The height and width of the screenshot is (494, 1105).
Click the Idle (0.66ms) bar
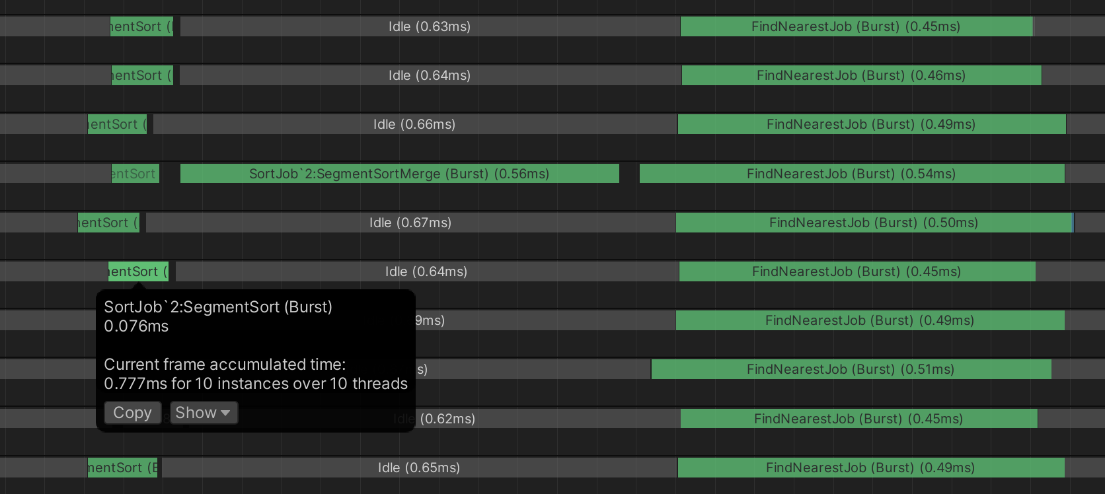[x=414, y=124]
